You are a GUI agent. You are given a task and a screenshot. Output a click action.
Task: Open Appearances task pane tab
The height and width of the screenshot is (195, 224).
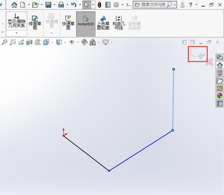coord(220,96)
